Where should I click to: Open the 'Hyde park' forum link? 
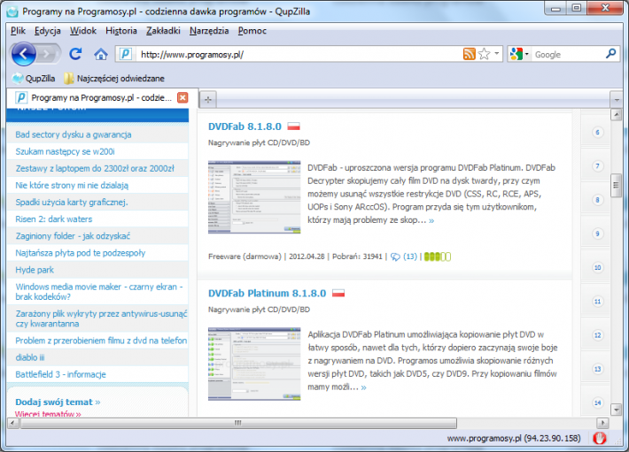(x=35, y=270)
